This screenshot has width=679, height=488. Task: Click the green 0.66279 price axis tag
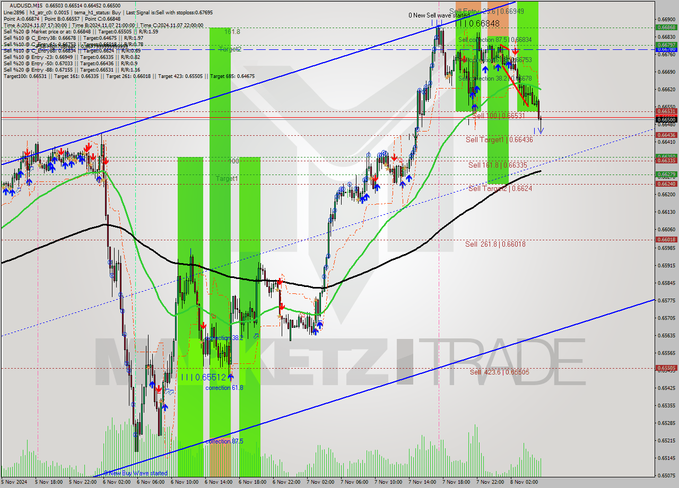(x=666, y=174)
